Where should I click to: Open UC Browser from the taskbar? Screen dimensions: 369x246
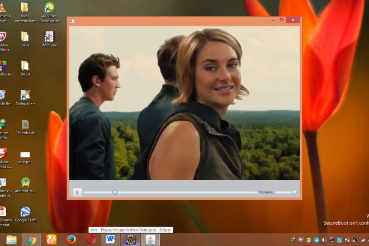point(51,240)
